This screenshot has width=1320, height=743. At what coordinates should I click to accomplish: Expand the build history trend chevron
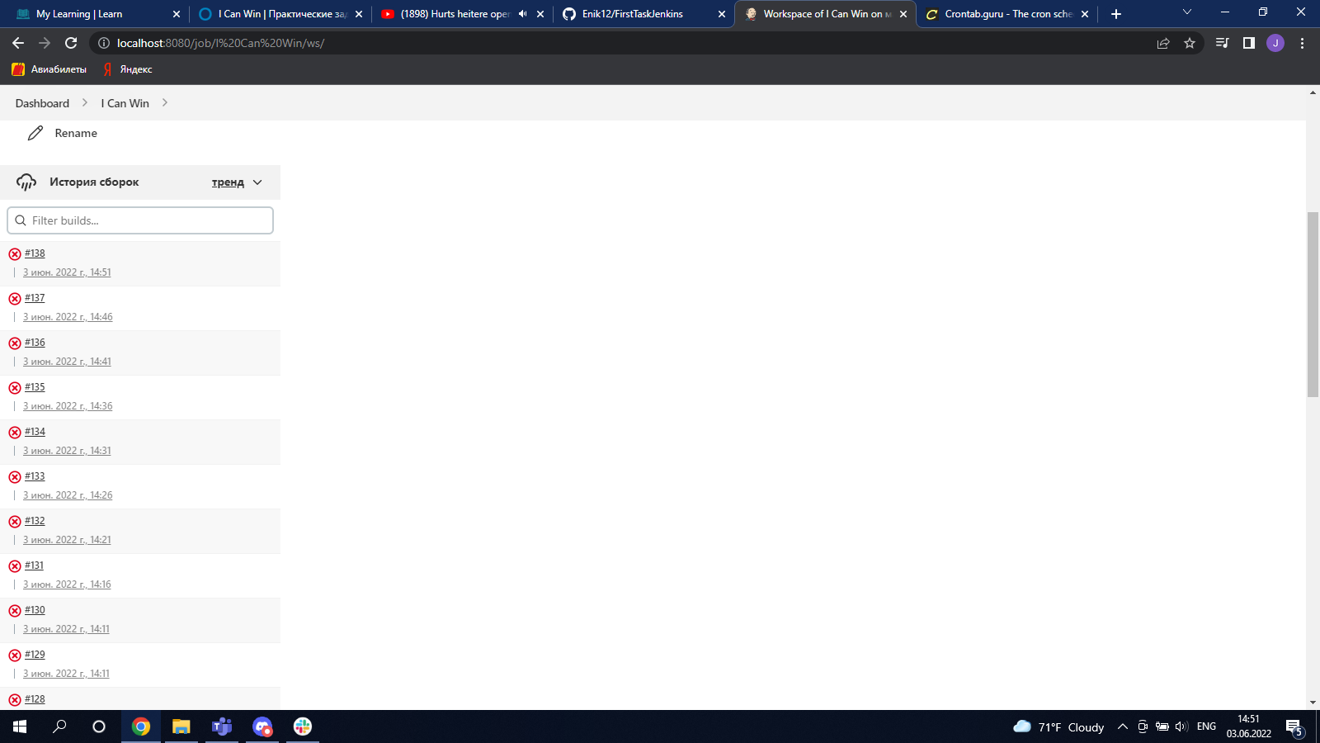click(257, 182)
